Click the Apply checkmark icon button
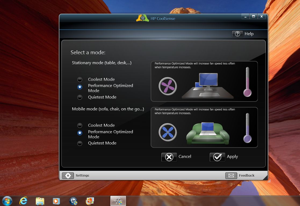The image size is (300, 206). click(x=217, y=157)
